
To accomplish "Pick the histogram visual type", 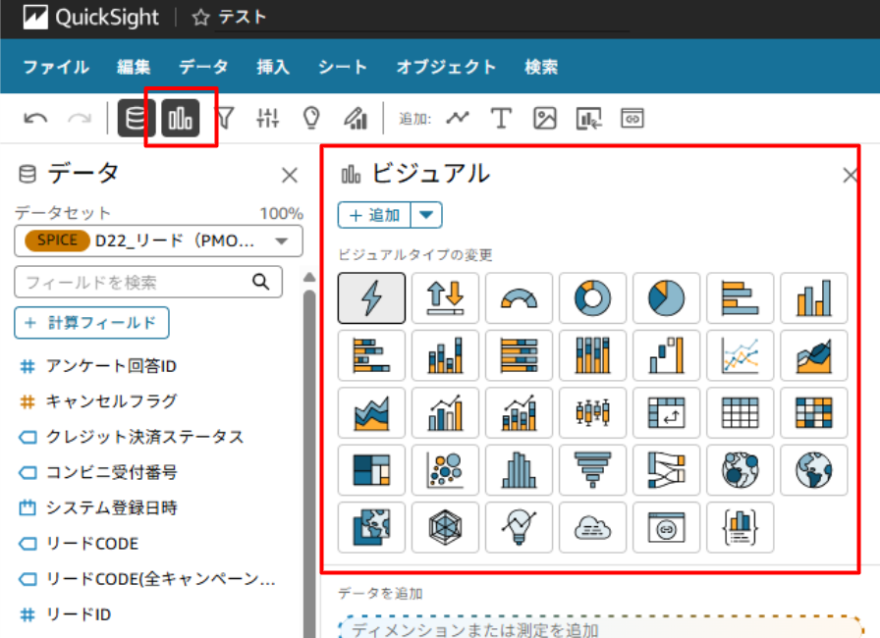I will click(x=520, y=470).
